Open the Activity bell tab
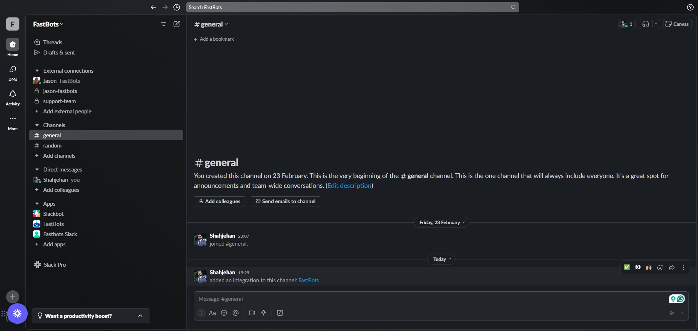This screenshot has width=698, height=331. (x=13, y=98)
